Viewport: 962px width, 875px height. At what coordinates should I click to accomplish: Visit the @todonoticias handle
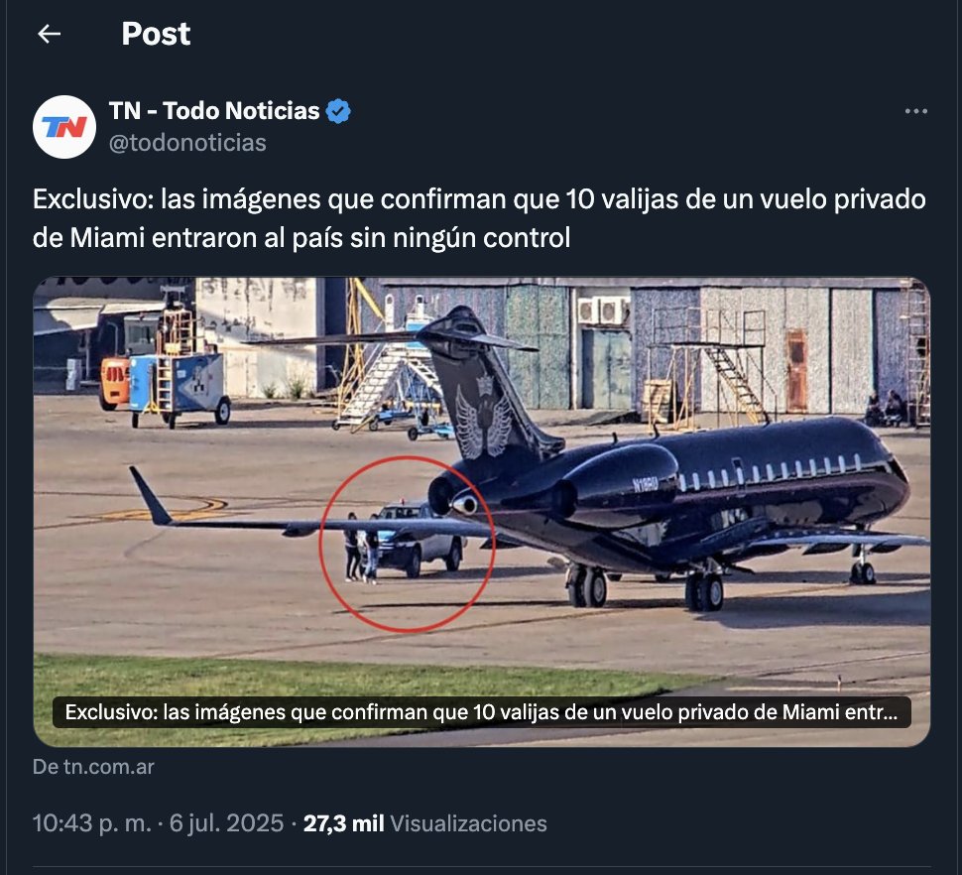click(x=187, y=142)
